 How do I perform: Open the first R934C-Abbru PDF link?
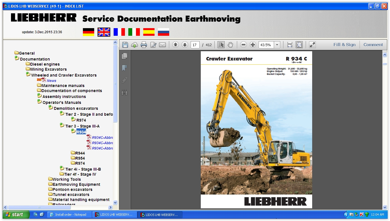pyautogui.click(x=102, y=138)
